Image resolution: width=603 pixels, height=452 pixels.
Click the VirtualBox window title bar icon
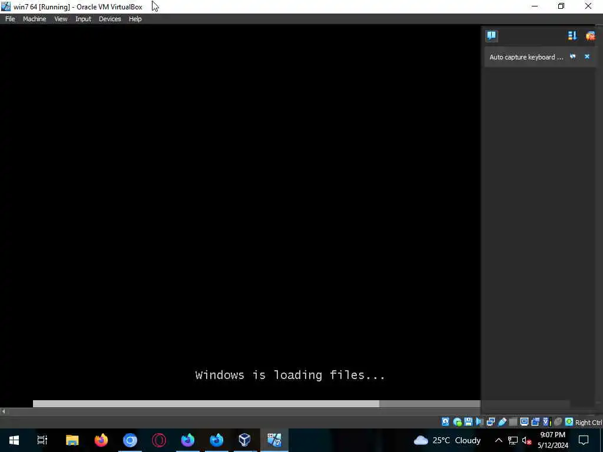6,6
